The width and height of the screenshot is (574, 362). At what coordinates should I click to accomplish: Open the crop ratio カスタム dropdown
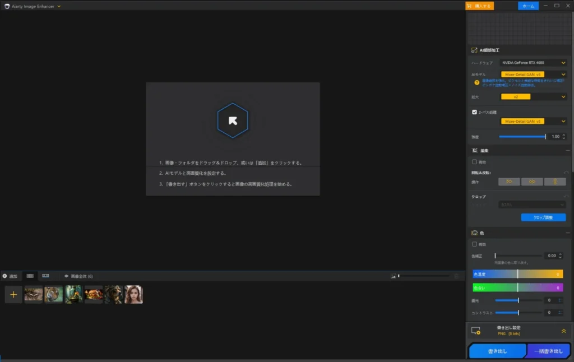pos(532,205)
